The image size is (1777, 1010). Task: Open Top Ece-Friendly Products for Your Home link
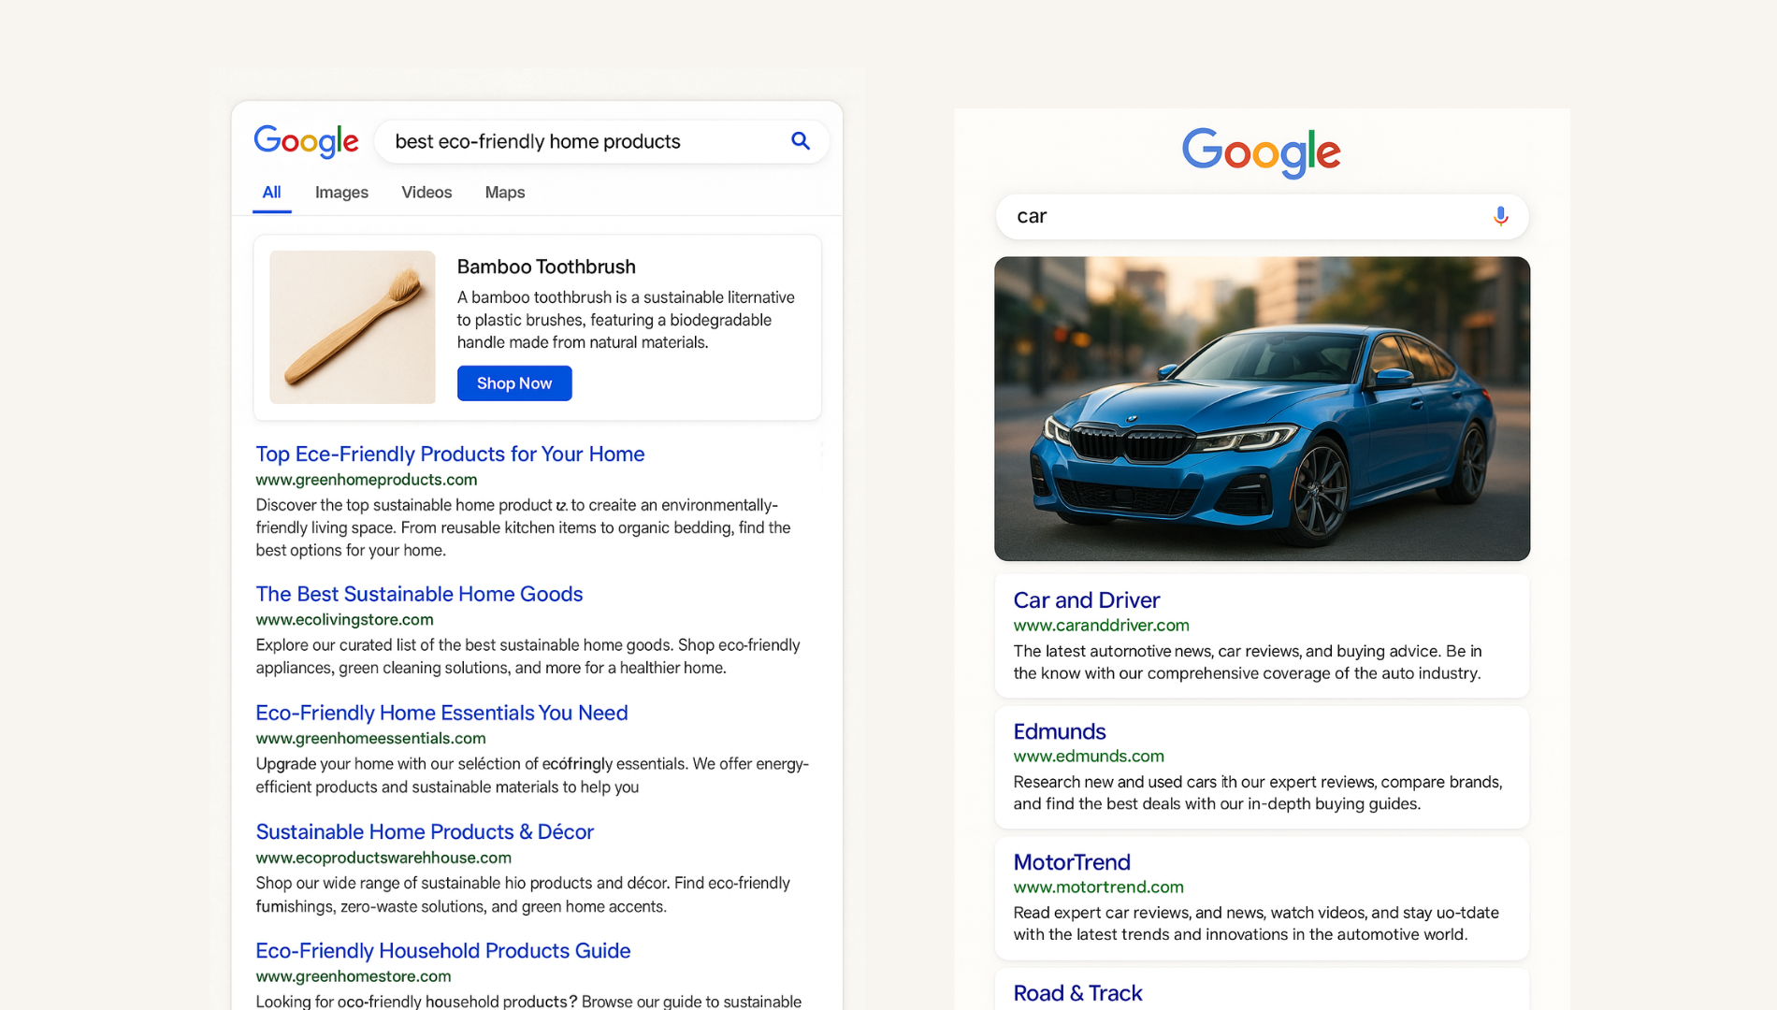450,454
